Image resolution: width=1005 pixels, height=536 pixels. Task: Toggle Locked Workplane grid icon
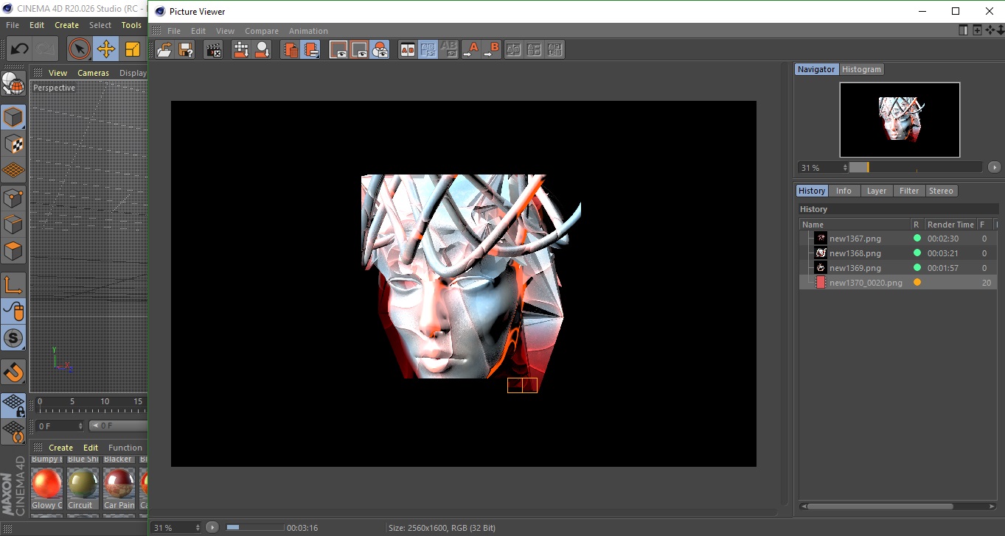point(13,405)
